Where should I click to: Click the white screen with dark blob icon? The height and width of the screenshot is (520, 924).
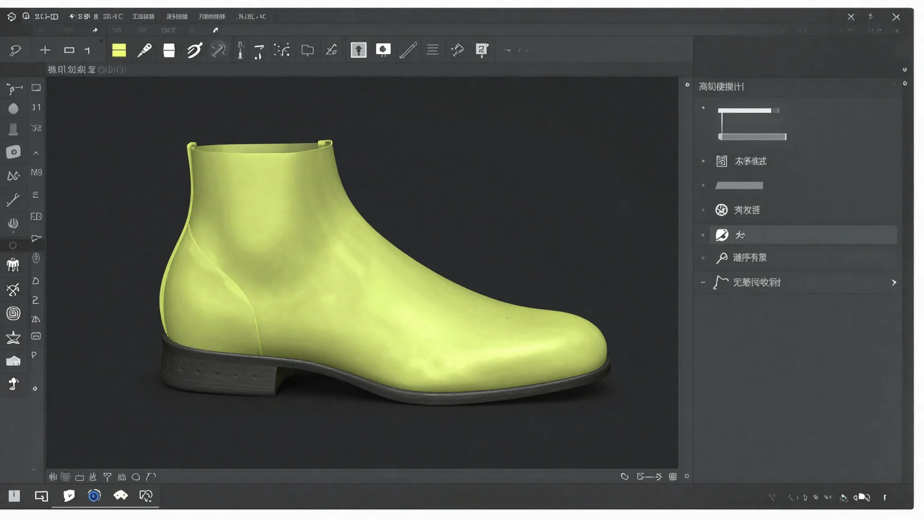383,50
